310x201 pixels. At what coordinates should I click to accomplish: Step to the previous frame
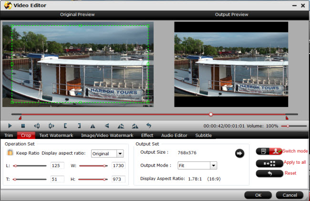pyautogui.click(x=37, y=126)
